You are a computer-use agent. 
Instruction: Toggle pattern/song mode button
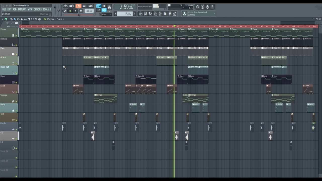click(x=65, y=11)
